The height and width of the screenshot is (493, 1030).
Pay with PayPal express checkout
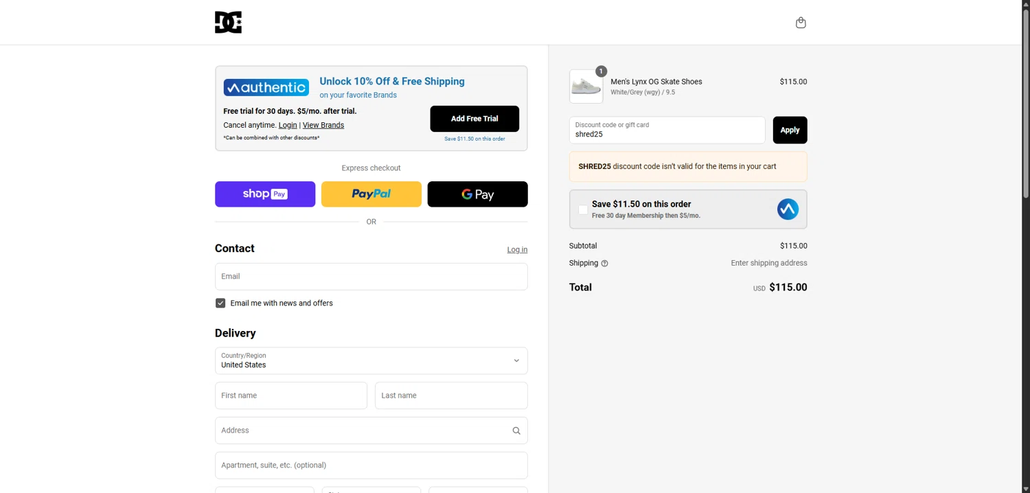pos(371,194)
